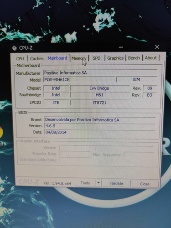Select the Mainboard tab
The width and height of the screenshot is (171, 228).
tap(57, 58)
